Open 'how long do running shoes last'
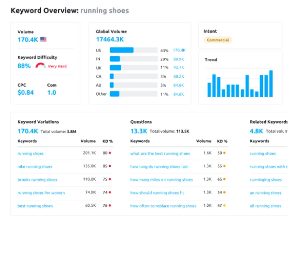Image resolution: width=290 pixels, height=256 pixels. [159, 167]
